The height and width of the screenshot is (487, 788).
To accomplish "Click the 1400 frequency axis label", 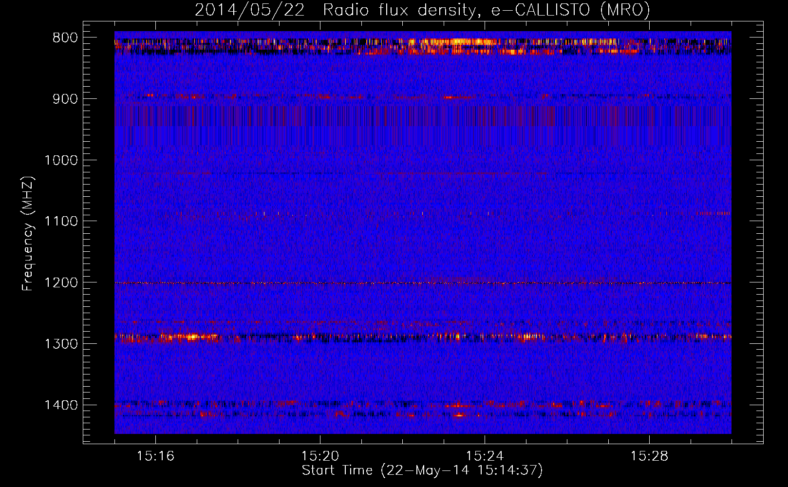I will 61,405.
